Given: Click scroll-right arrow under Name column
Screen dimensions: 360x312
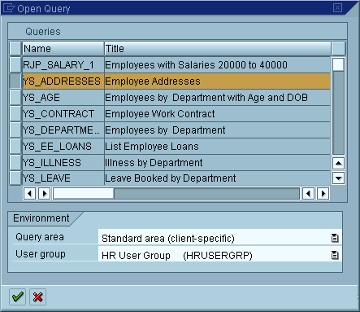Looking at the screenshot, I should click(x=45, y=194).
